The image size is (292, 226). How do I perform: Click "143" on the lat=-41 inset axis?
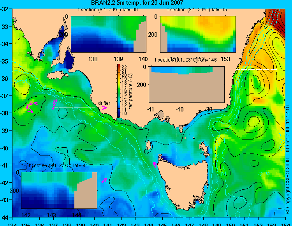51,215
